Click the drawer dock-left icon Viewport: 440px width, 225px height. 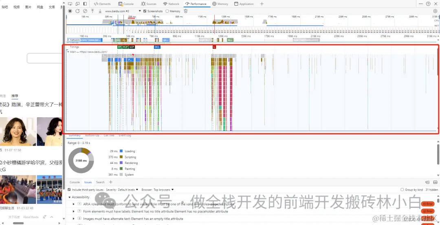coord(427,182)
